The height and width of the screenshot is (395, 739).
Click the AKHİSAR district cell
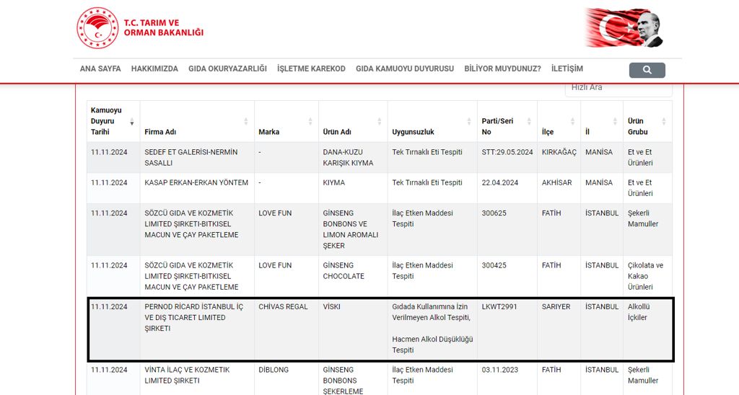pos(559,188)
